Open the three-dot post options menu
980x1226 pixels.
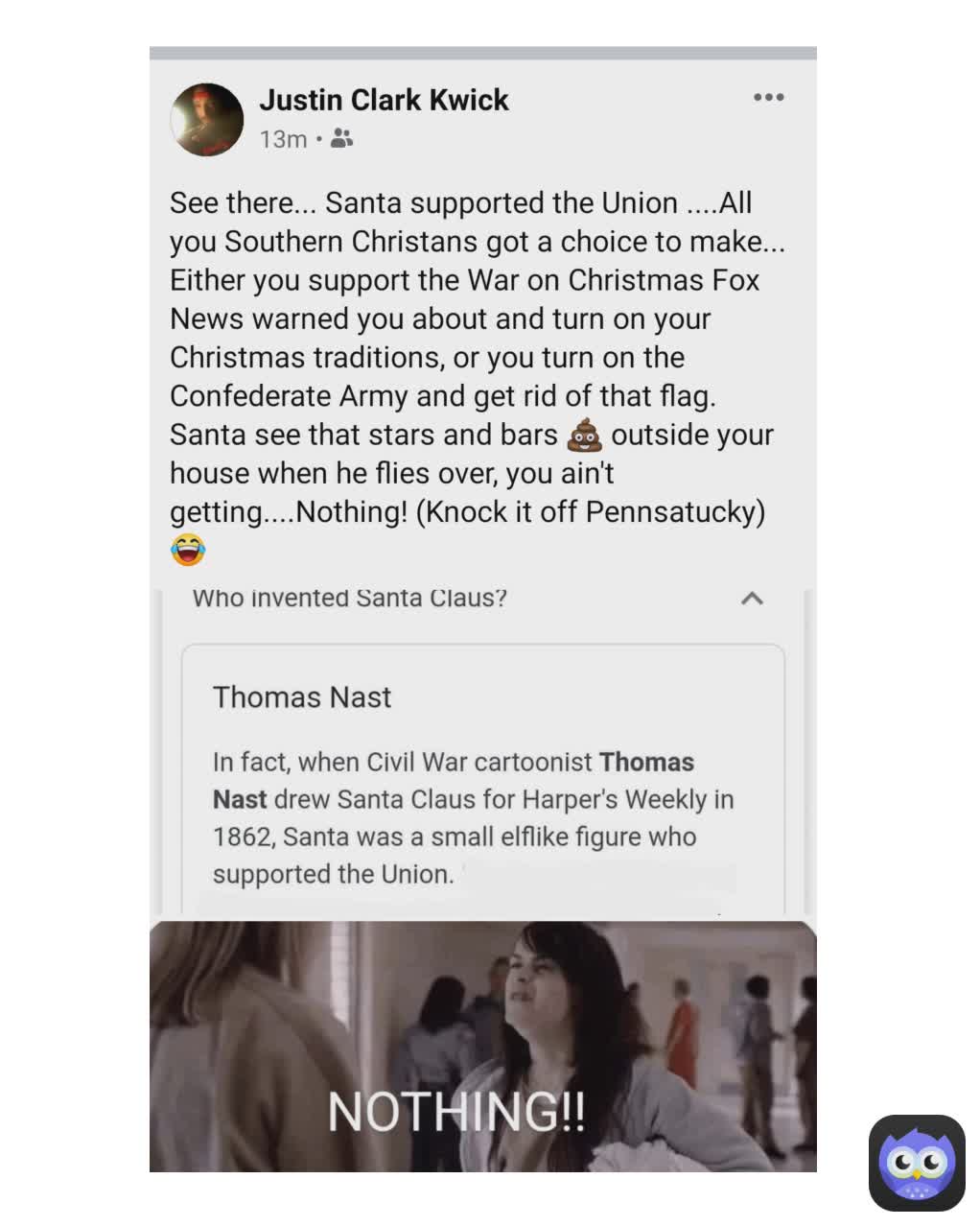[x=768, y=98]
